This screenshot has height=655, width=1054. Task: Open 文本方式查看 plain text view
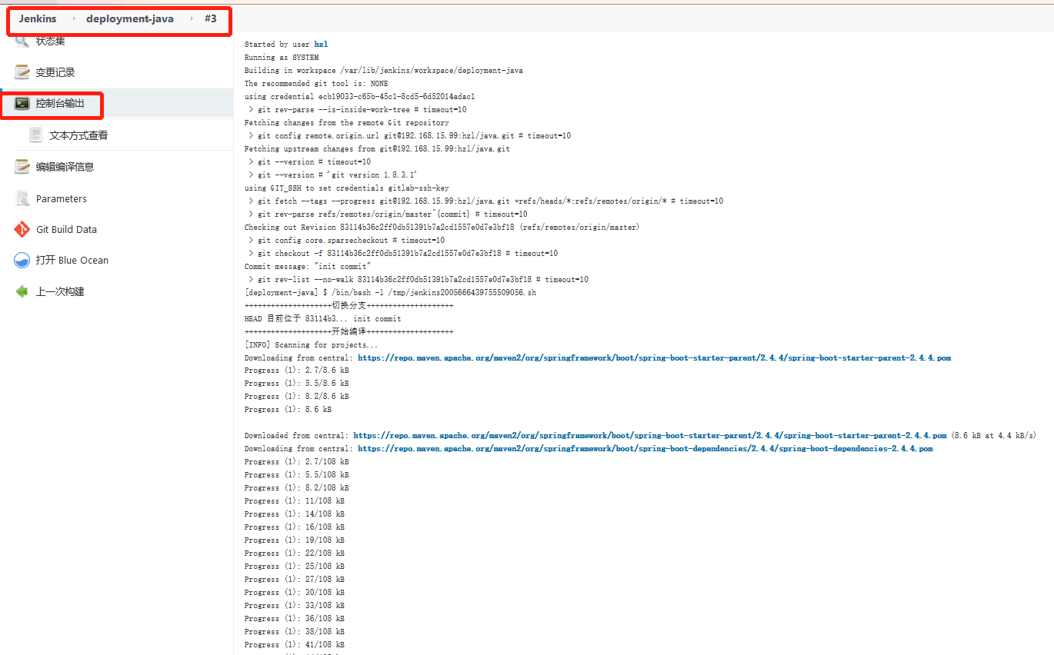78,135
